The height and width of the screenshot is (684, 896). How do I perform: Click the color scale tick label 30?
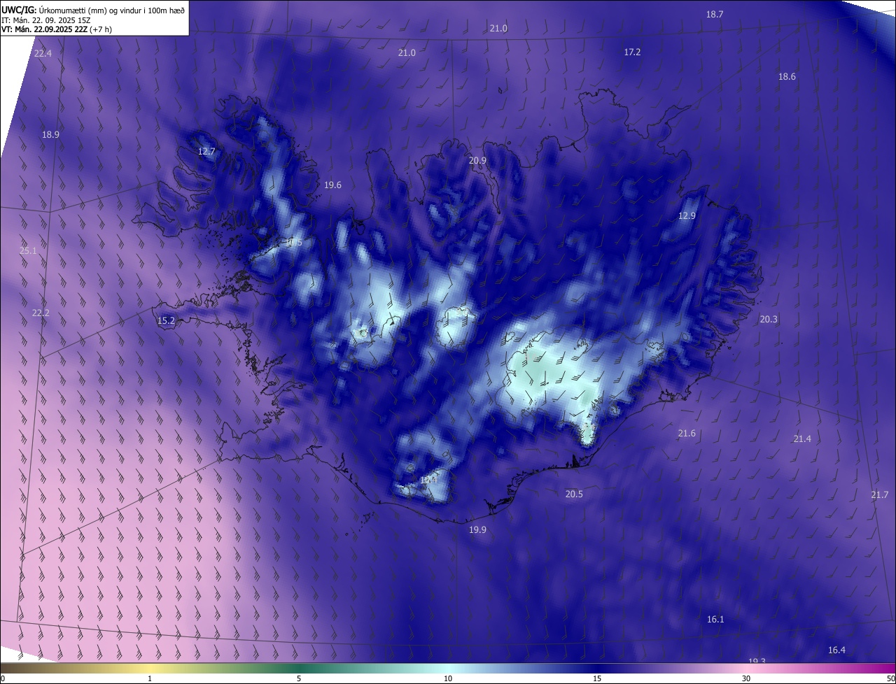[746, 678]
